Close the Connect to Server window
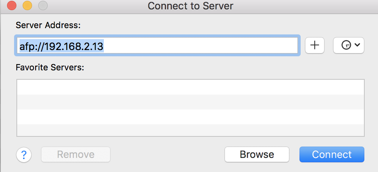The image size is (378, 172). [x=12, y=5]
